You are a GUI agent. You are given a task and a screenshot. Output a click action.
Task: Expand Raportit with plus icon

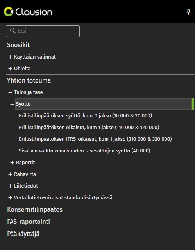pos(12,163)
